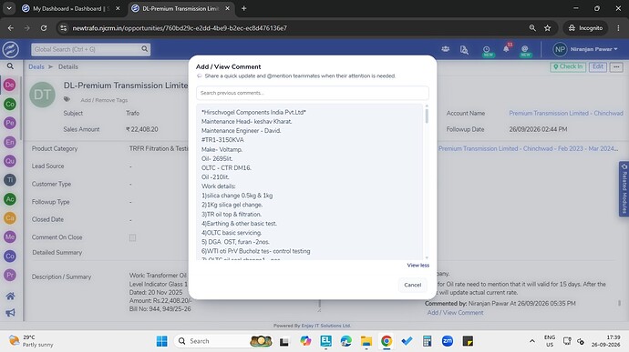Toggle the Comment On Close checkbox

[x=132, y=238]
